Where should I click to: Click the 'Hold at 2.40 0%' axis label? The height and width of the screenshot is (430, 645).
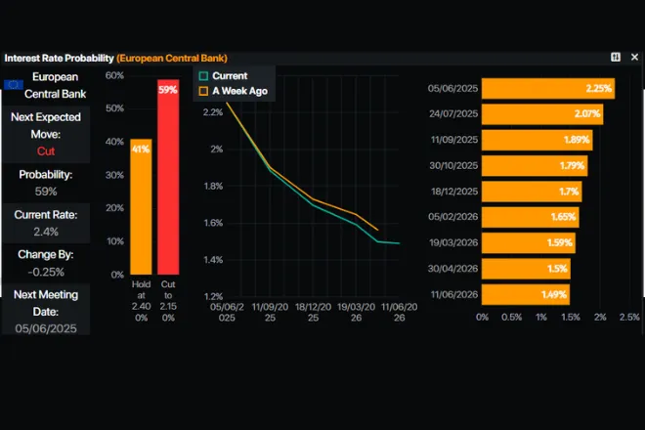141,301
